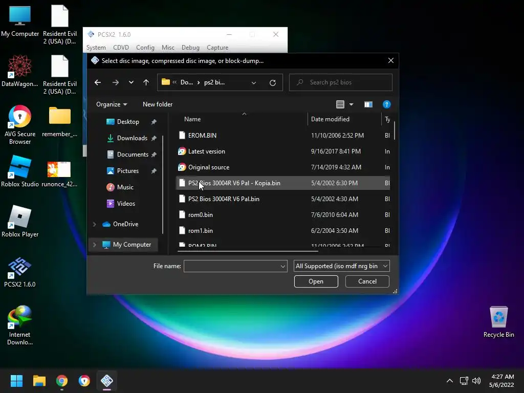Select the rom1.bin file
The height and width of the screenshot is (393, 524).
pos(282,231)
